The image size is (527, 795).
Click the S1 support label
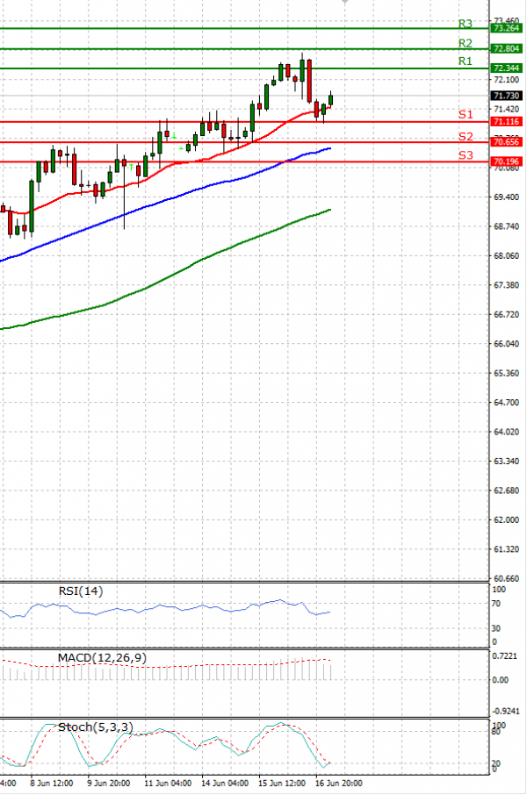(x=465, y=115)
